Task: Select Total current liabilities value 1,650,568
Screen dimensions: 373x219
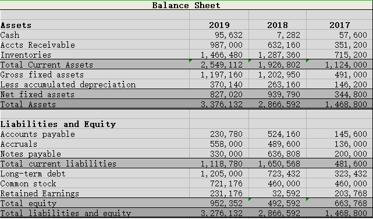Action: [x=279, y=164]
